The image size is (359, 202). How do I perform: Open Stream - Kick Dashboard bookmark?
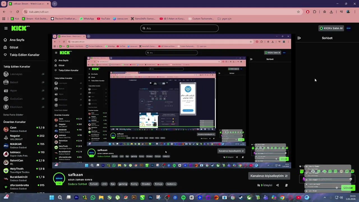tap(35, 19)
